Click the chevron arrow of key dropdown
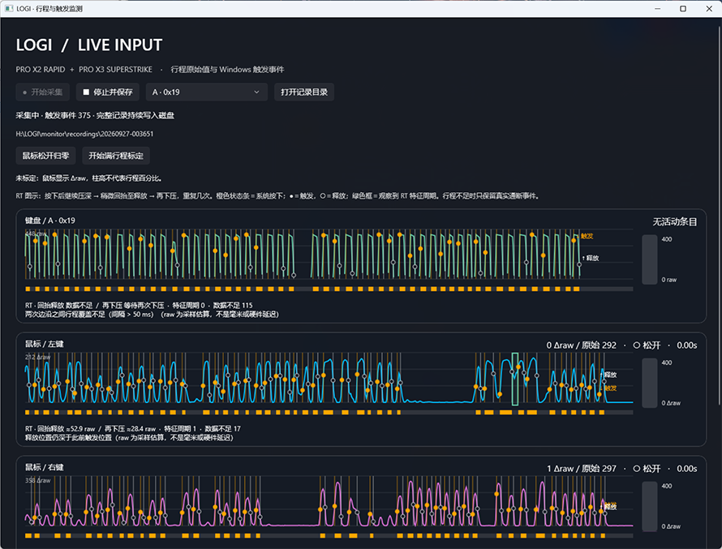 coord(256,92)
